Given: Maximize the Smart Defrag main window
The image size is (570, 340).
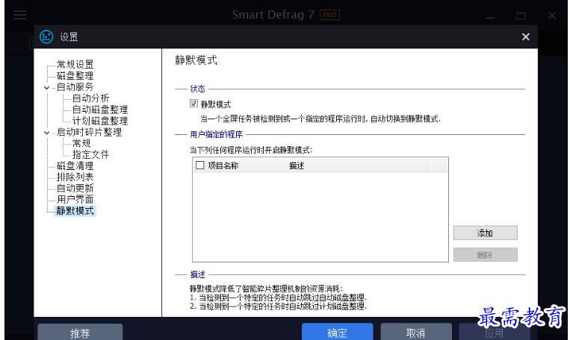Looking at the screenshot, I should (x=521, y=16).
